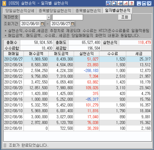Select the row dated 2012/08/21

(x=78, y=82)
